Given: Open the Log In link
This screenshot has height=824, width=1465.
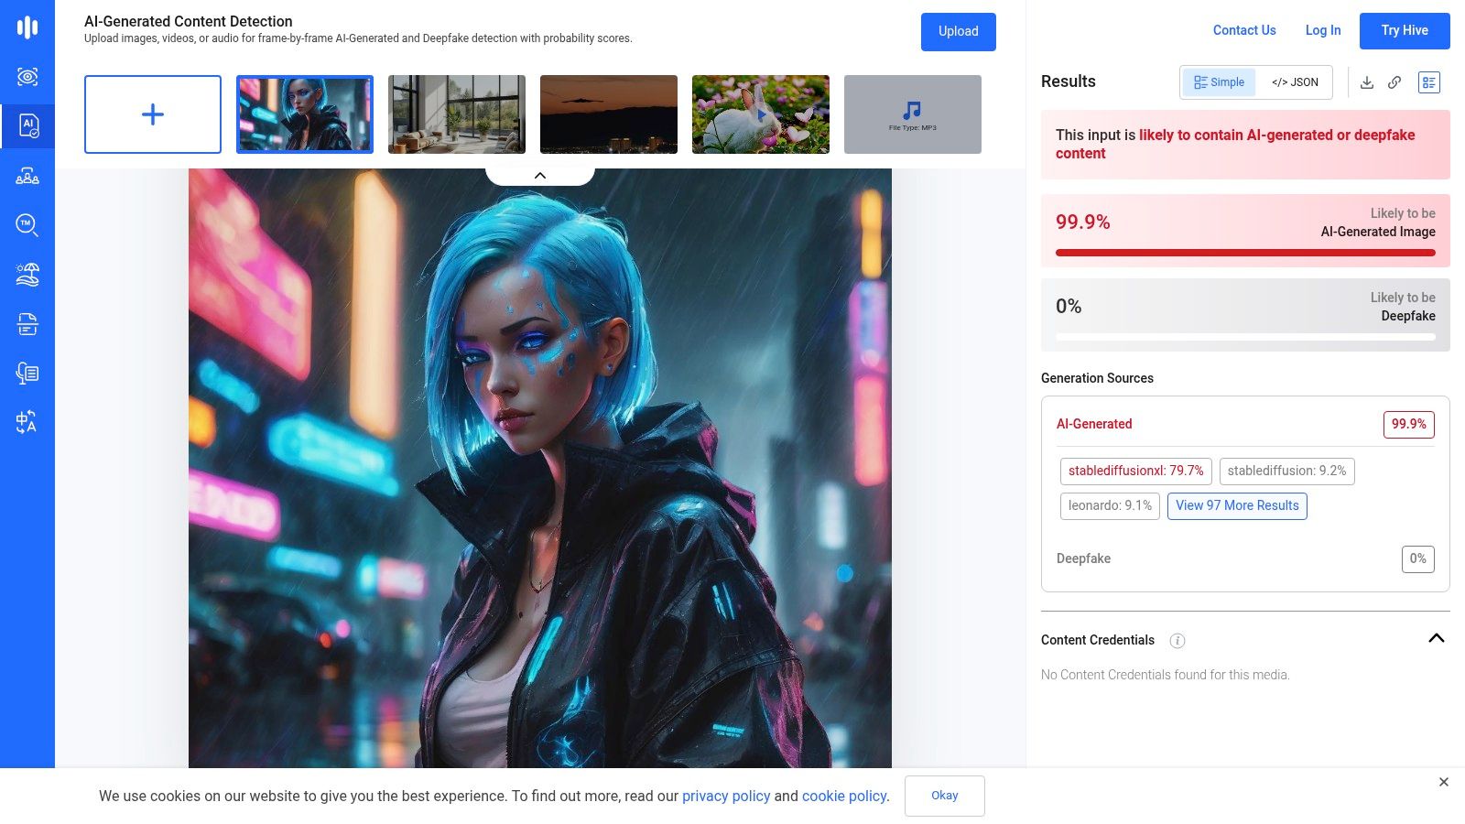Looking at the screenshot, I should [1323, 30].
